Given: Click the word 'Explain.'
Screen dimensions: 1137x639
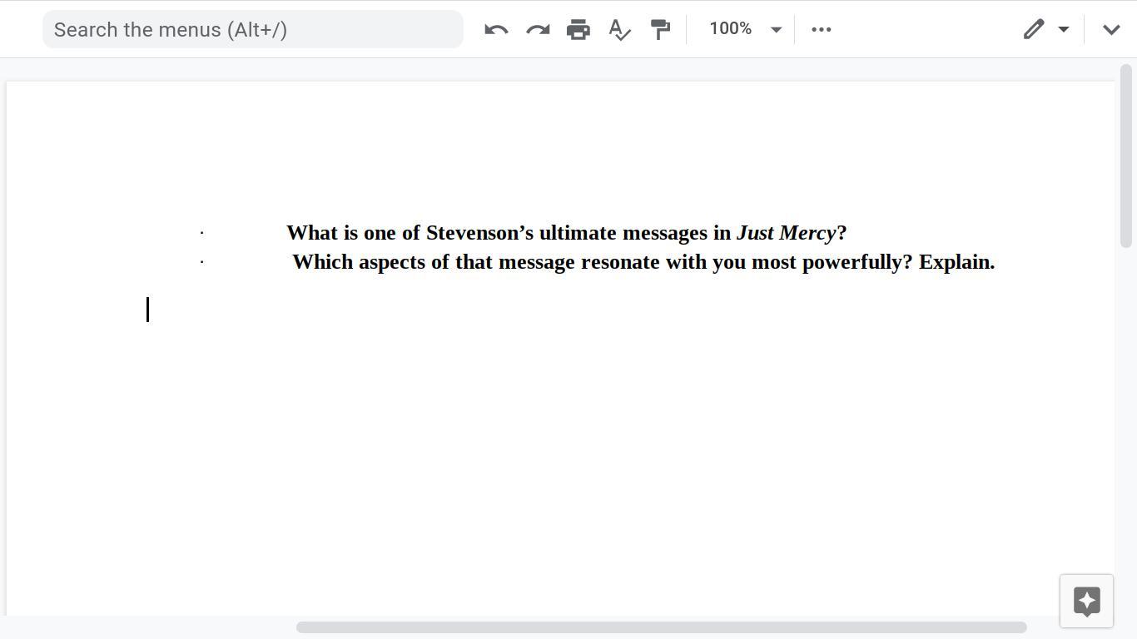Looking at the screenshot, I should pos(957,262).
